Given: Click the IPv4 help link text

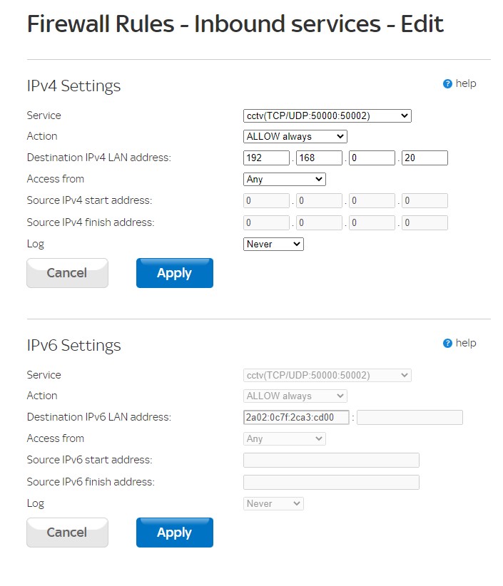Looking at the screenshot, I should (465, 83).
